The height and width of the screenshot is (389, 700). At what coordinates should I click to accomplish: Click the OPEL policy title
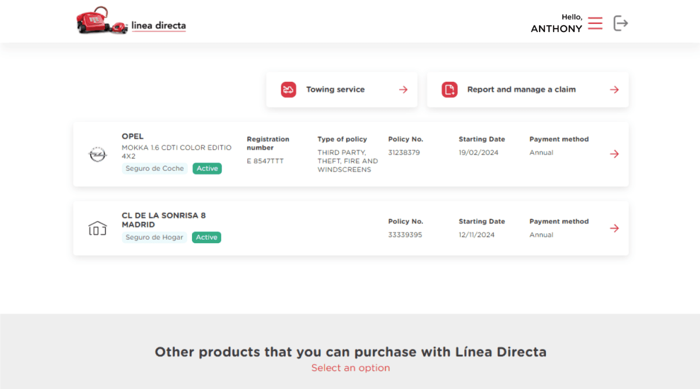(132, 136)
